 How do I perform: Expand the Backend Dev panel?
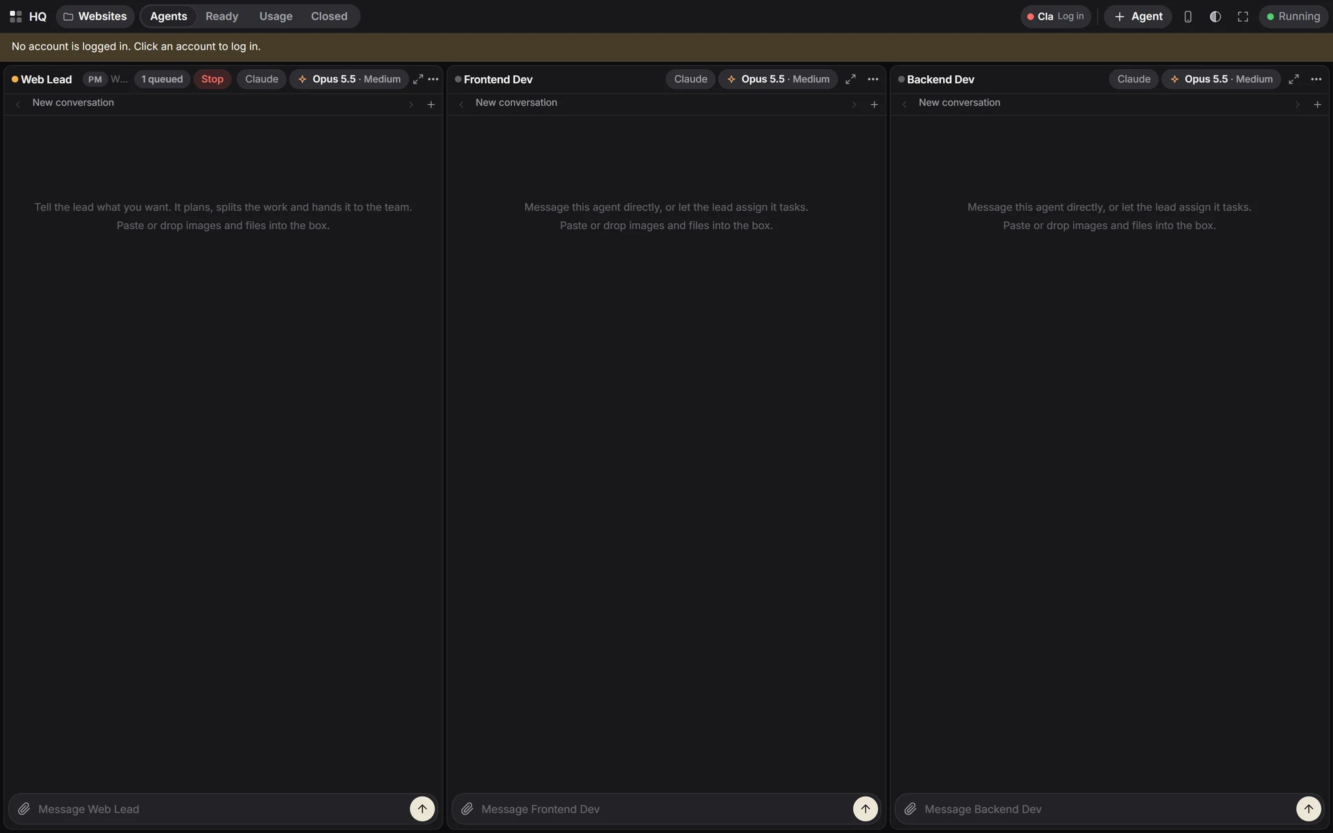point(1294,79)
